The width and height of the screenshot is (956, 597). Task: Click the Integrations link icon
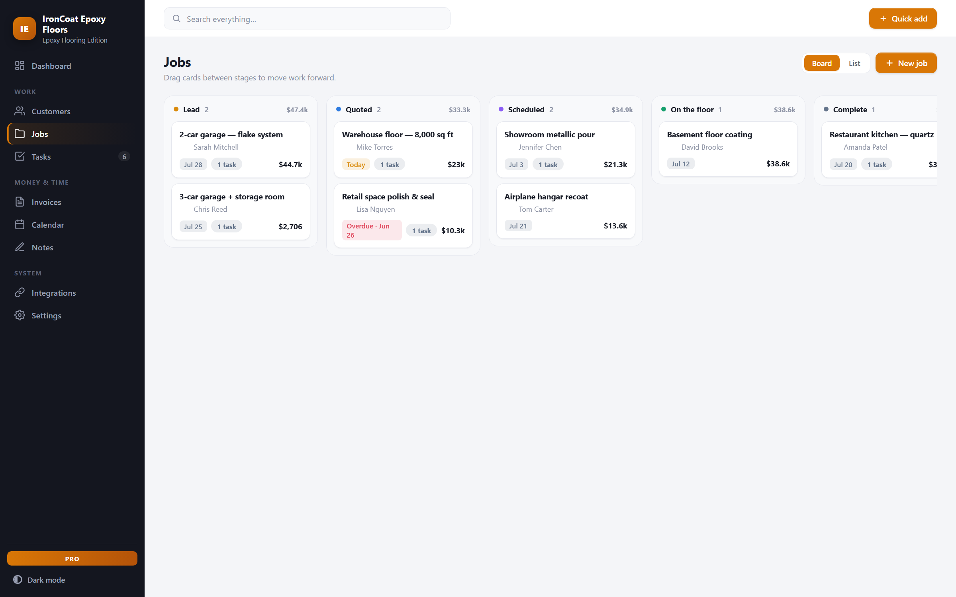pyautogui.click(x=20, y=293)
